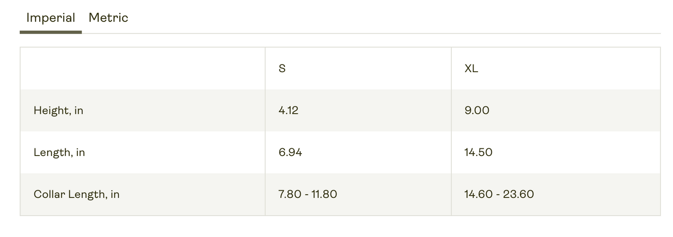
Task: Click the 14.50 length value
Action: point(478,152)
